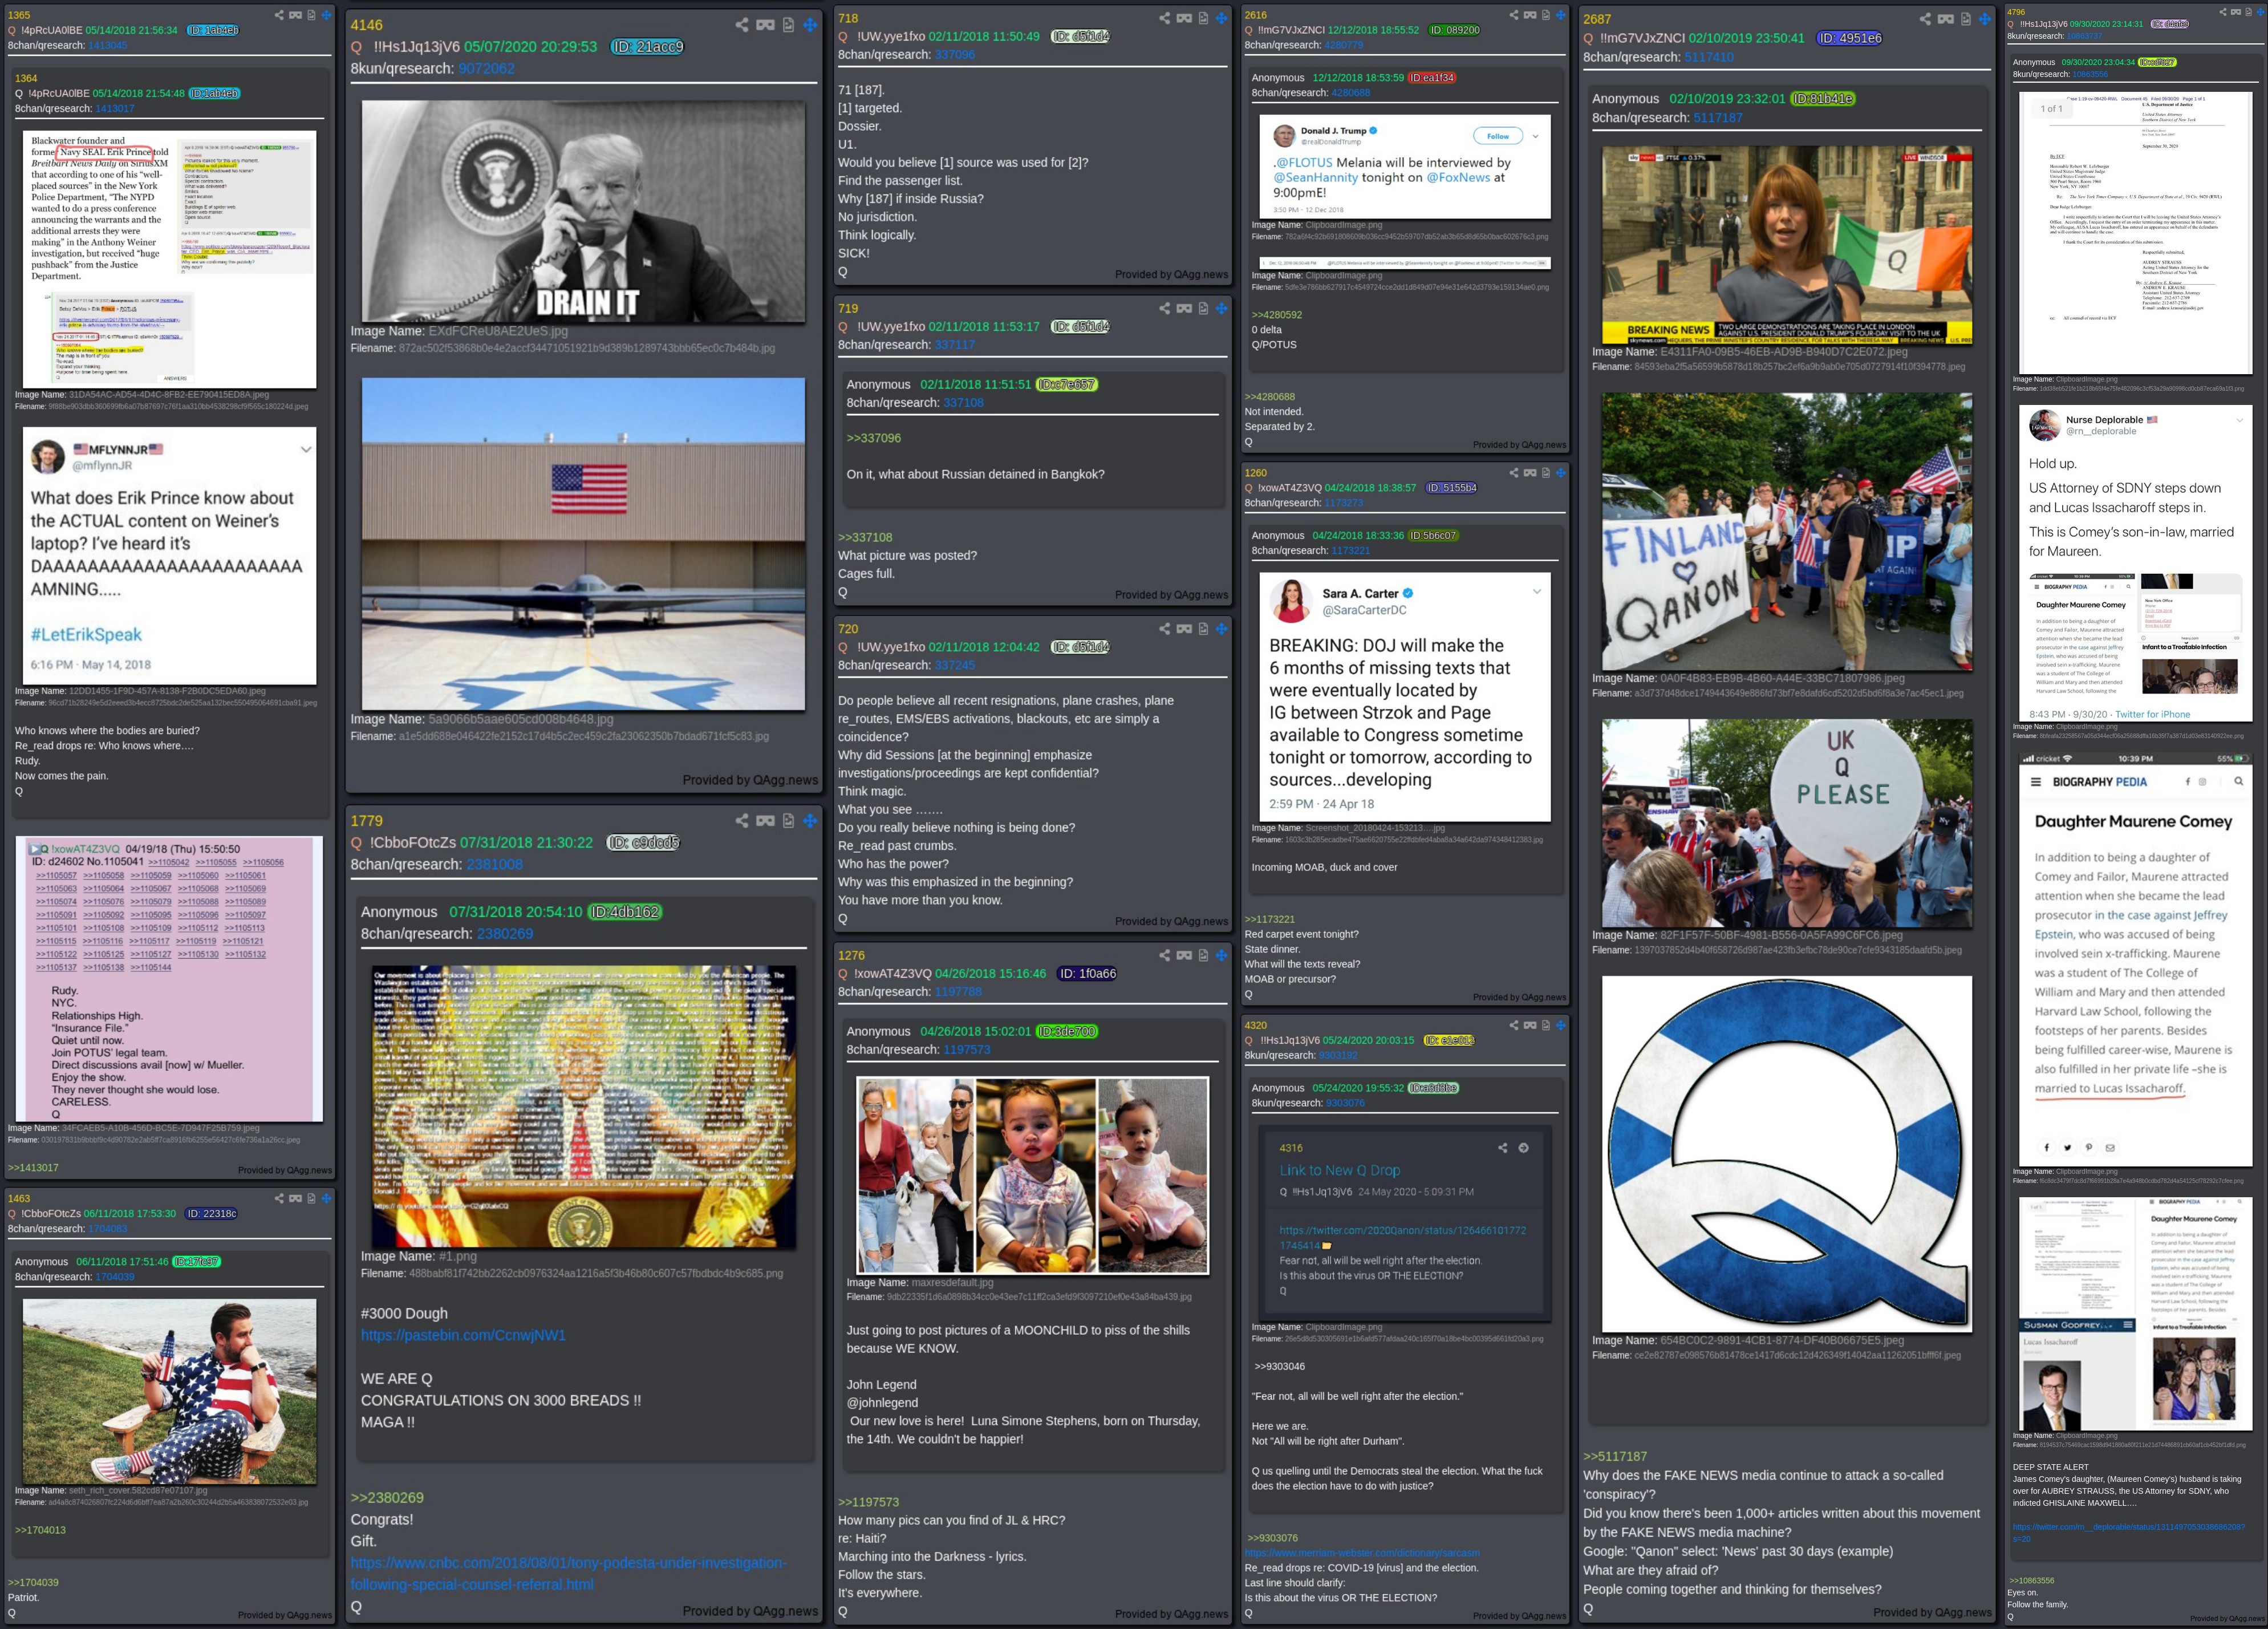Share post 2616 via its share icon
Screen dimensions: 2268x1629
(x=1513, y=15)
